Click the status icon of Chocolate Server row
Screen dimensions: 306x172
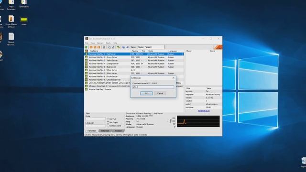[x=86, y=80]
